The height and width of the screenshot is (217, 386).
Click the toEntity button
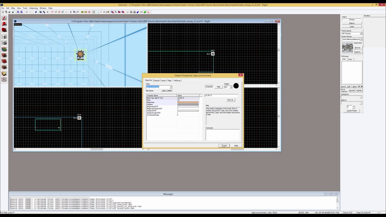(359, 90)
